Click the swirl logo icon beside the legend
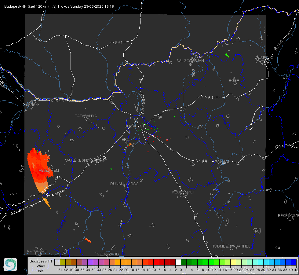The height and width of the screenshot is (275, 299). point(10,265)
